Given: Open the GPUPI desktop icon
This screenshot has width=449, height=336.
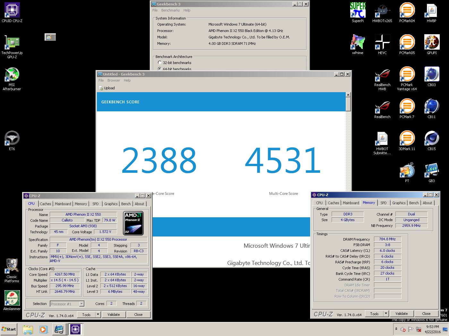Looking at the screenshot, I should pos(432,44).
